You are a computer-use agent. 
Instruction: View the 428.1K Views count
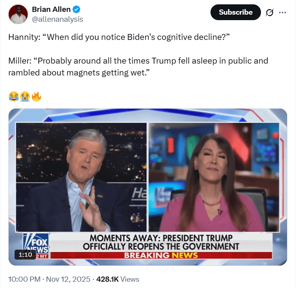(x=117, y=279)
